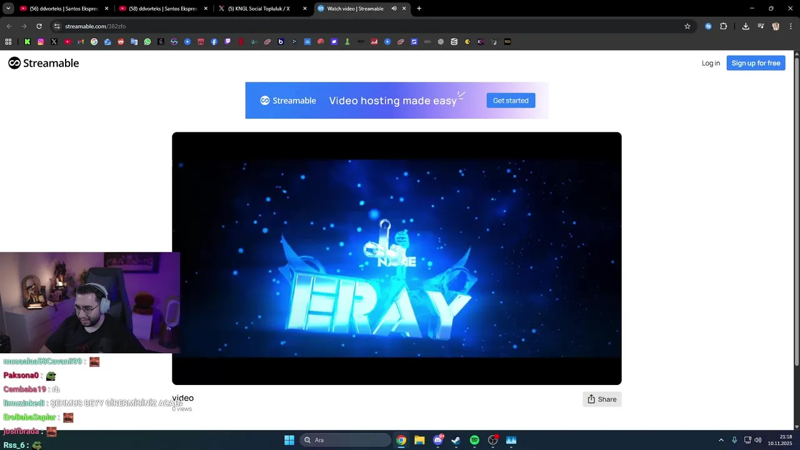
Task: Open the Kick bookmark icon
Action: click(27, 42)
